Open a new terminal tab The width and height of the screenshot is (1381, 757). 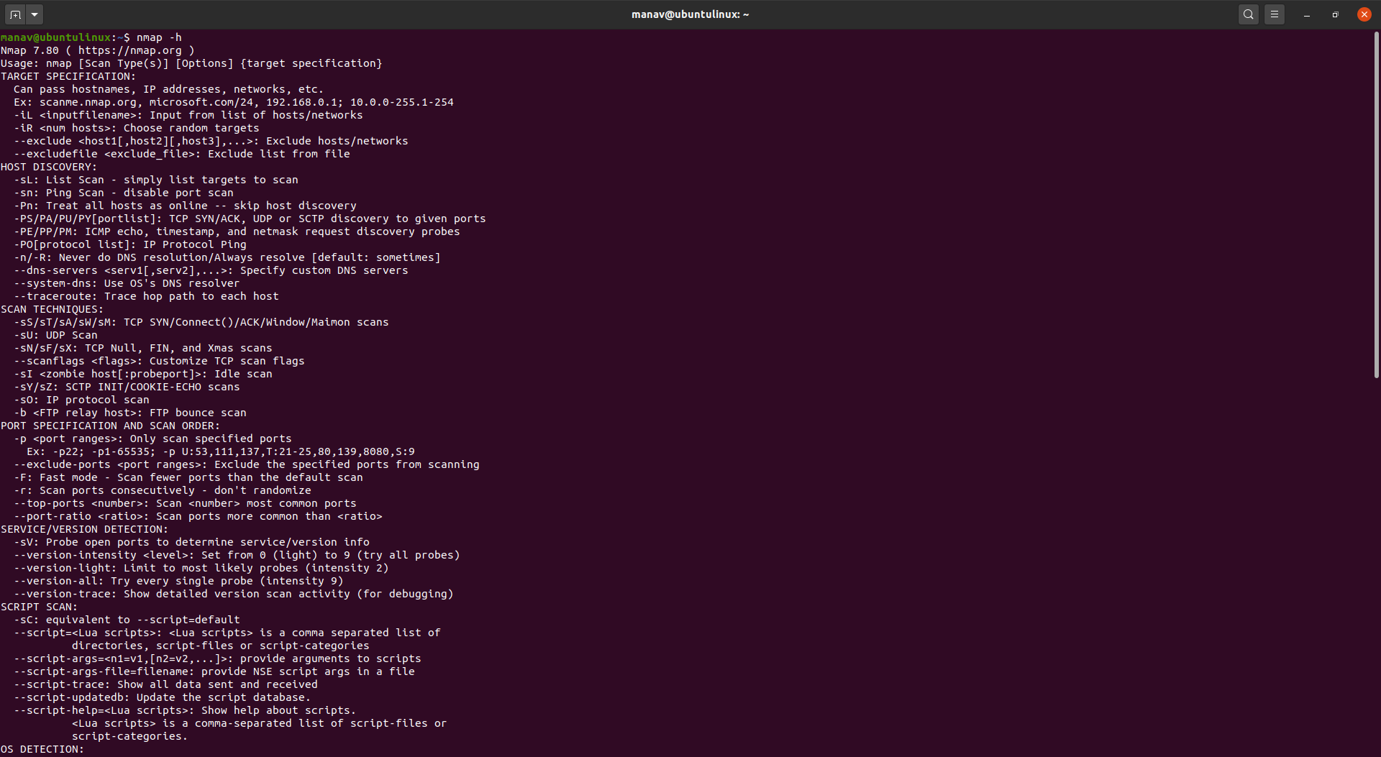pyautogui.click(x=15, y=14)
